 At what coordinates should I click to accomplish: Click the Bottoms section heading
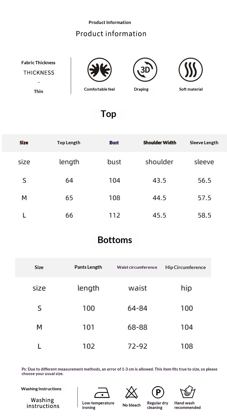point(115,240)
